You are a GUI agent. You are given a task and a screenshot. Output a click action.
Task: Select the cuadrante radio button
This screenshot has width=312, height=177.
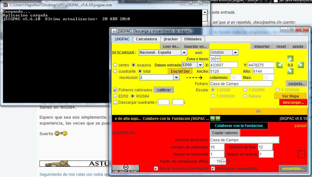click(x=115, y=71)
